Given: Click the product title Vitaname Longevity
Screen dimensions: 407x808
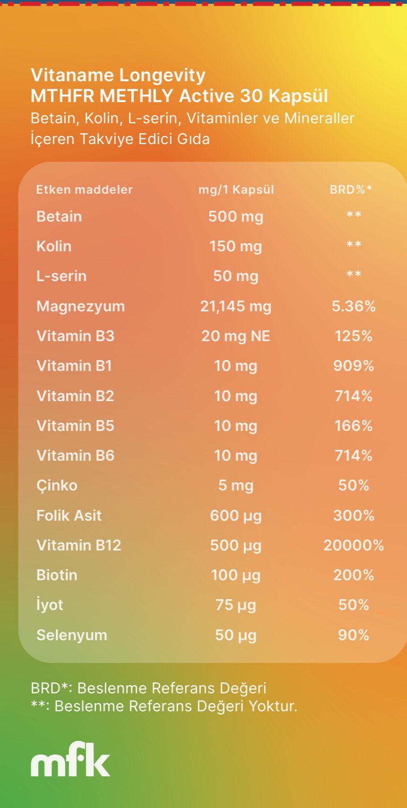Looking at the screenshot, I should click(118, 75).
